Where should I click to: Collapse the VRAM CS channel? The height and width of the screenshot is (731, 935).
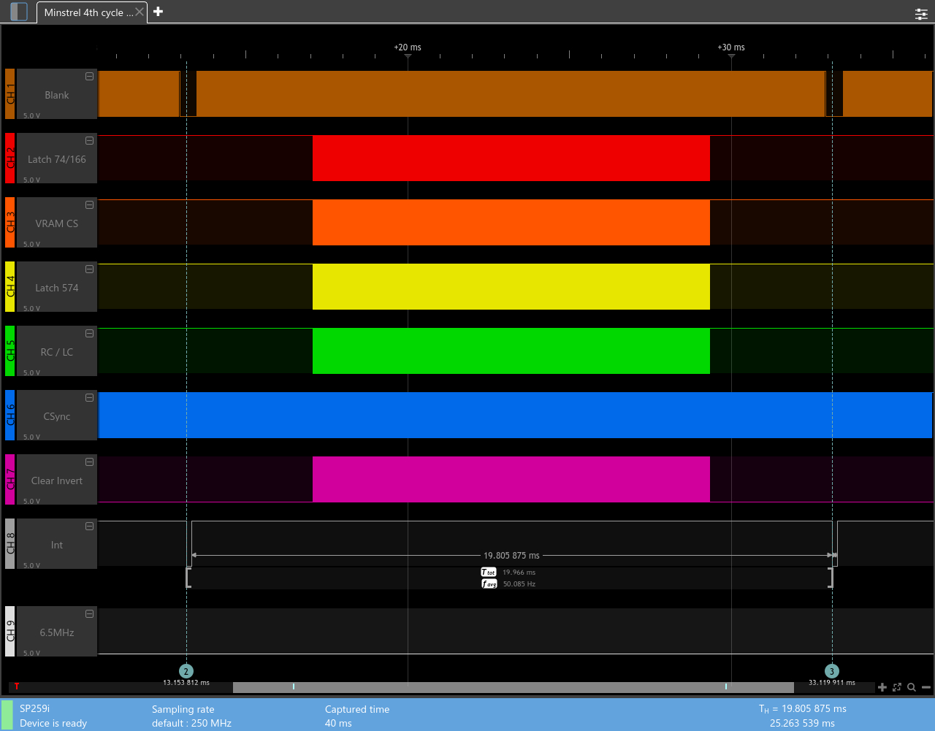89,205
